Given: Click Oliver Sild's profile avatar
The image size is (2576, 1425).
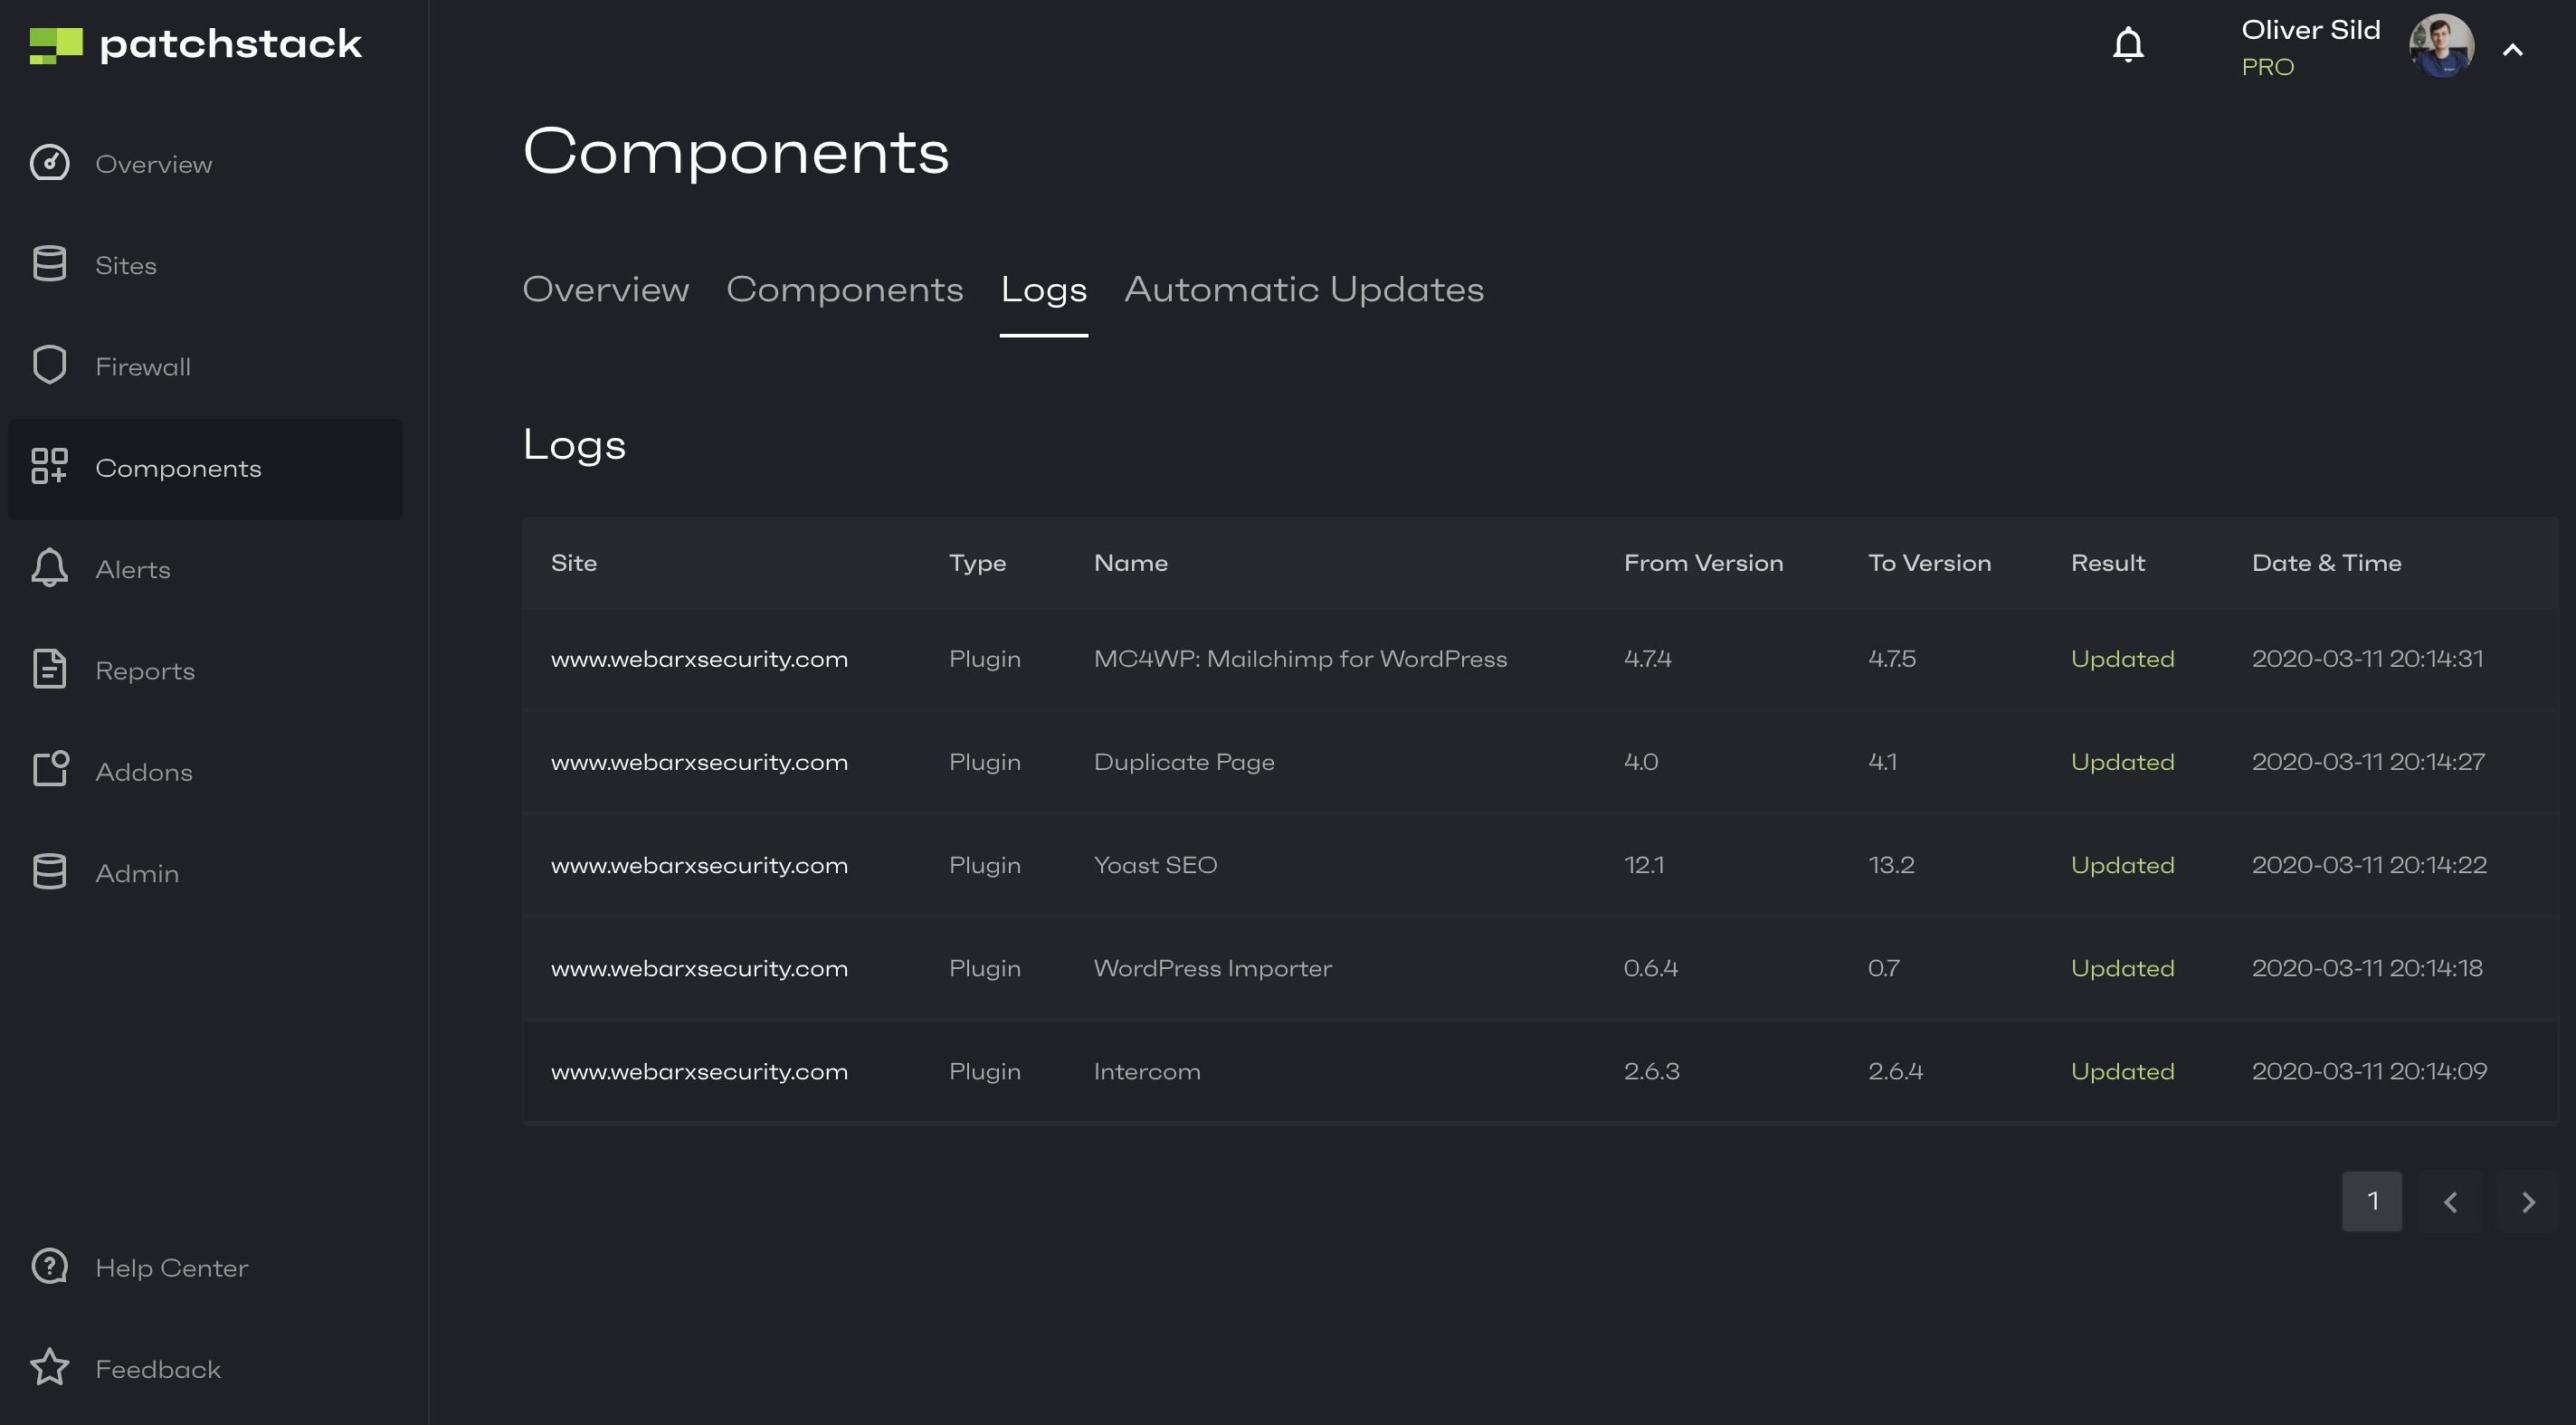Looking at the screenshot, I should (x=2441, y=45).
